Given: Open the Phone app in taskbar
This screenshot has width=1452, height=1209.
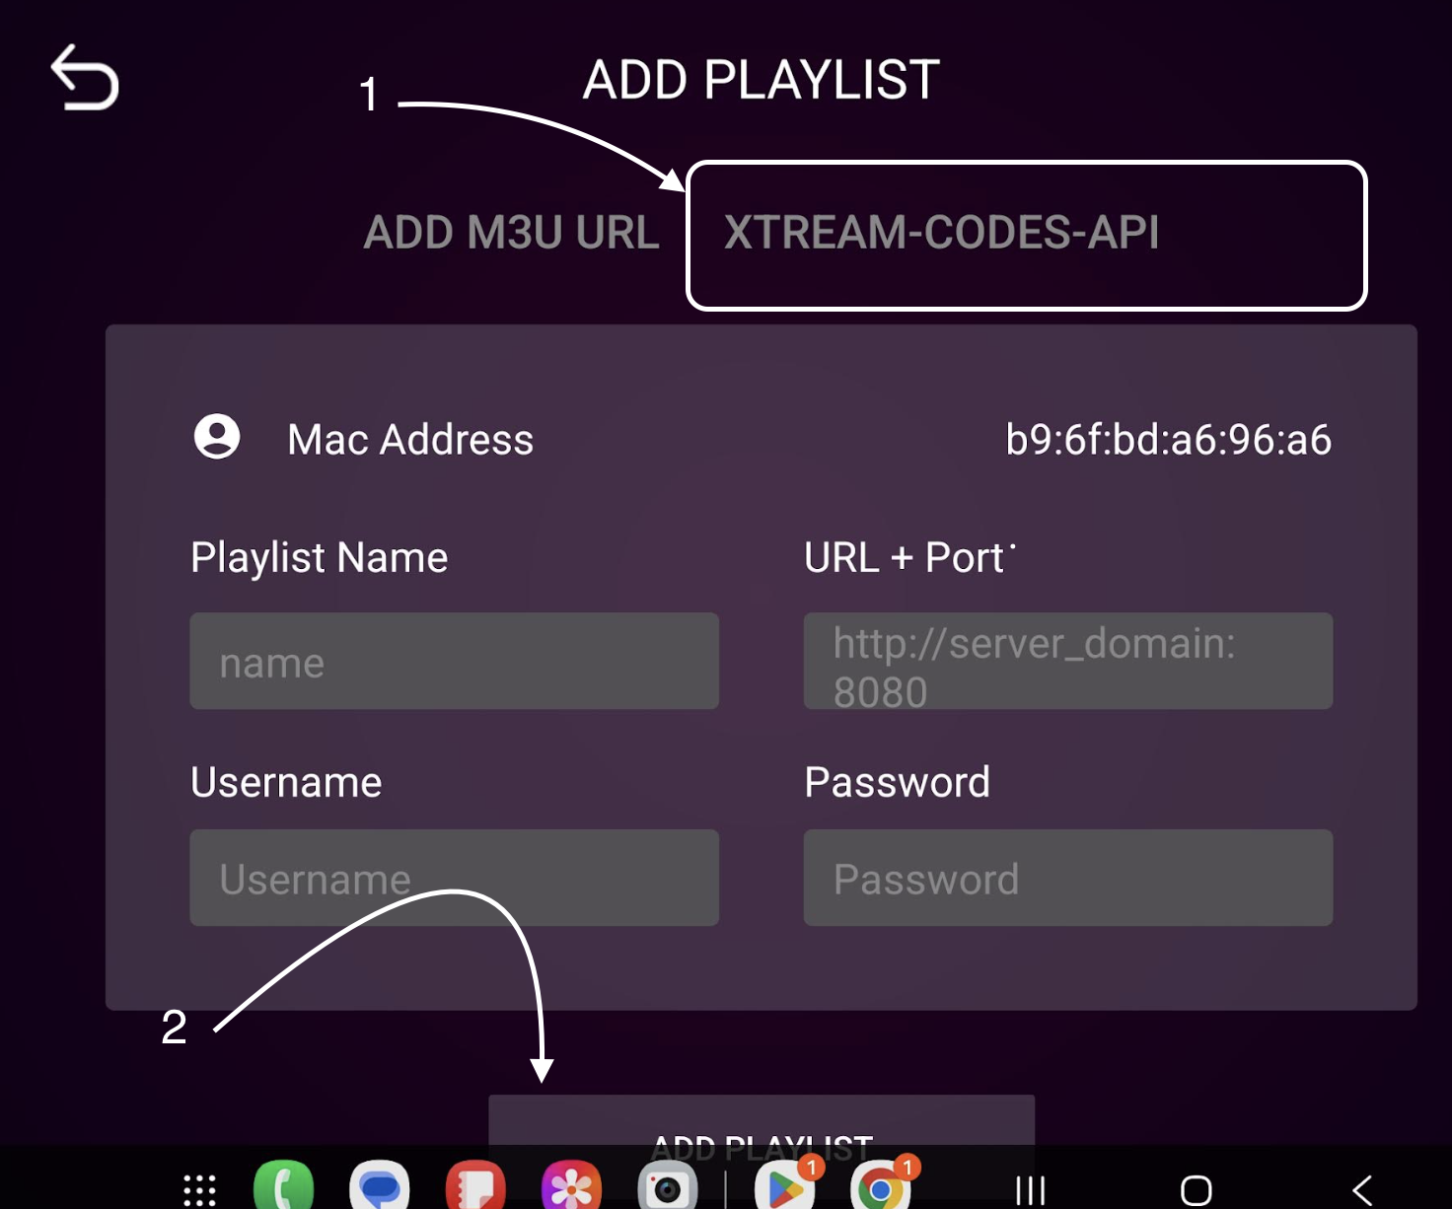Looking at the screenshot, I should [x=283, y=1186].
